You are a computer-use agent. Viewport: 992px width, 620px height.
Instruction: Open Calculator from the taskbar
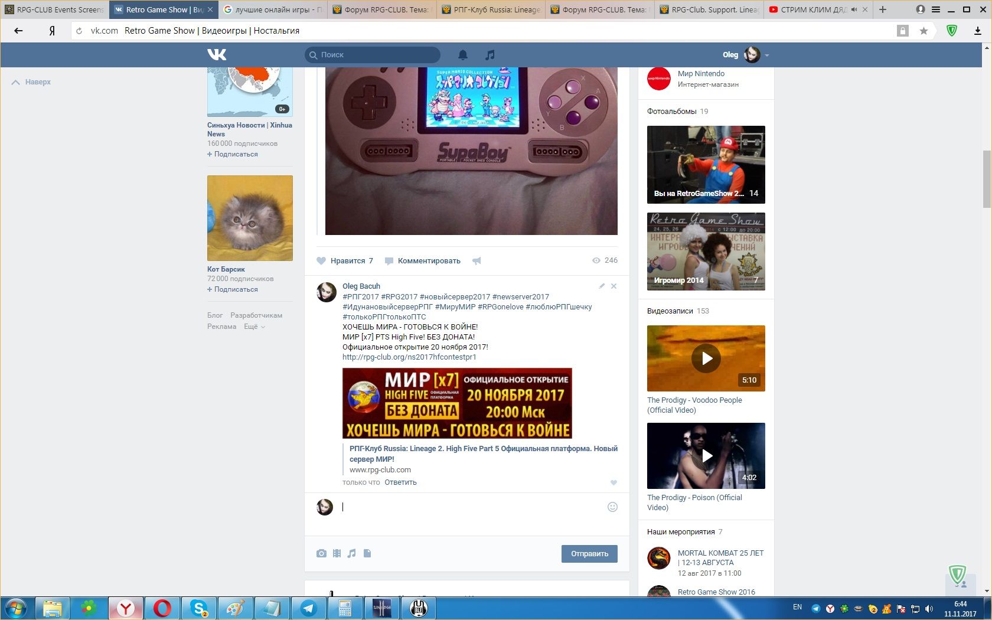click(x=345, y=608)
